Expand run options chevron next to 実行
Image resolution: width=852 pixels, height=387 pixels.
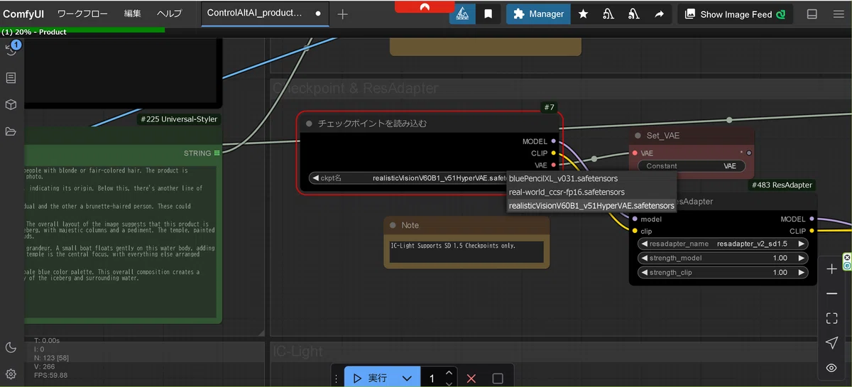click(407, 378)
